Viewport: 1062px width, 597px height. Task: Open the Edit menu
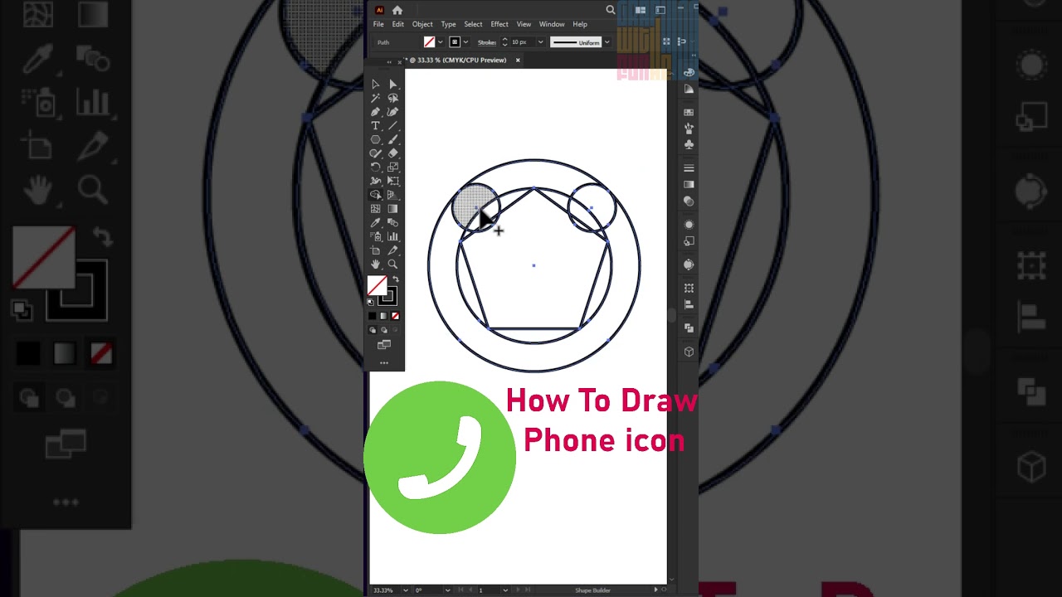click(x=398, y=24)
